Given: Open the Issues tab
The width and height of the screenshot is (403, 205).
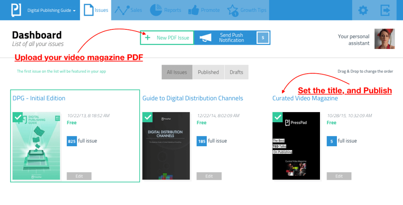Looking at the screenshot, I should 96,10.
